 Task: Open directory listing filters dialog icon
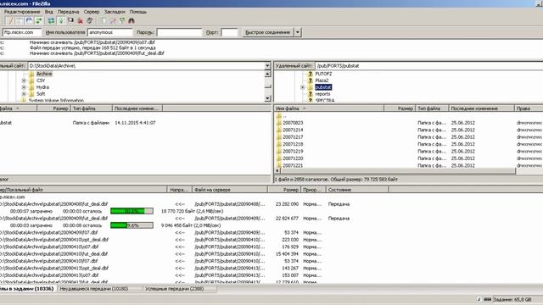(103, 20)
